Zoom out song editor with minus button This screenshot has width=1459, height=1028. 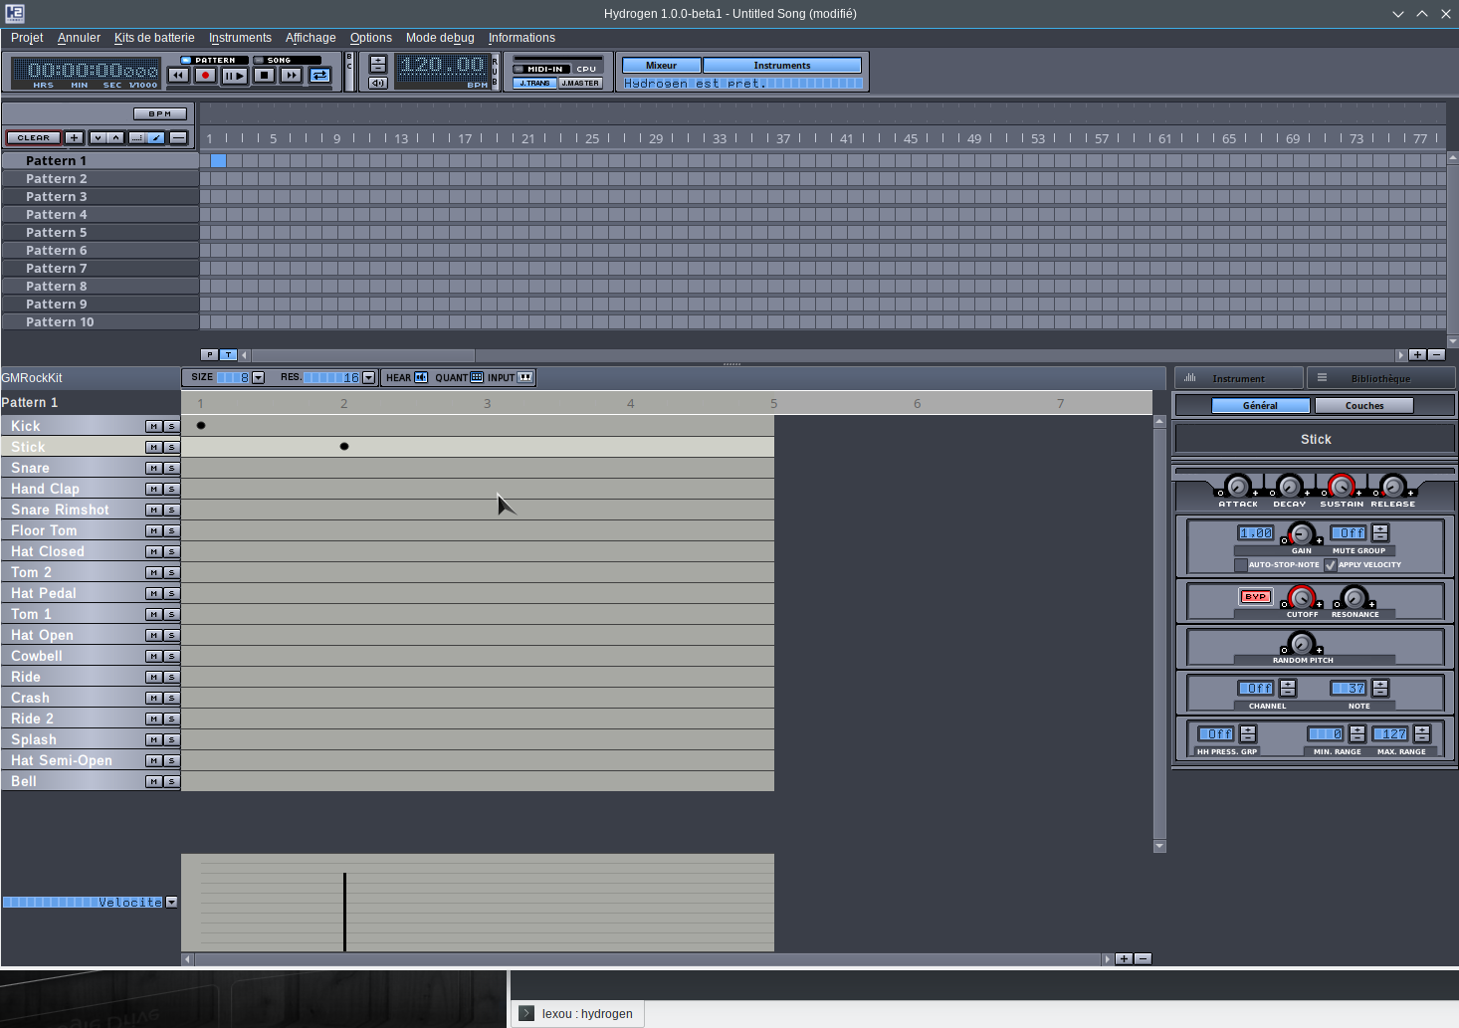click(x=1436, y=355)
